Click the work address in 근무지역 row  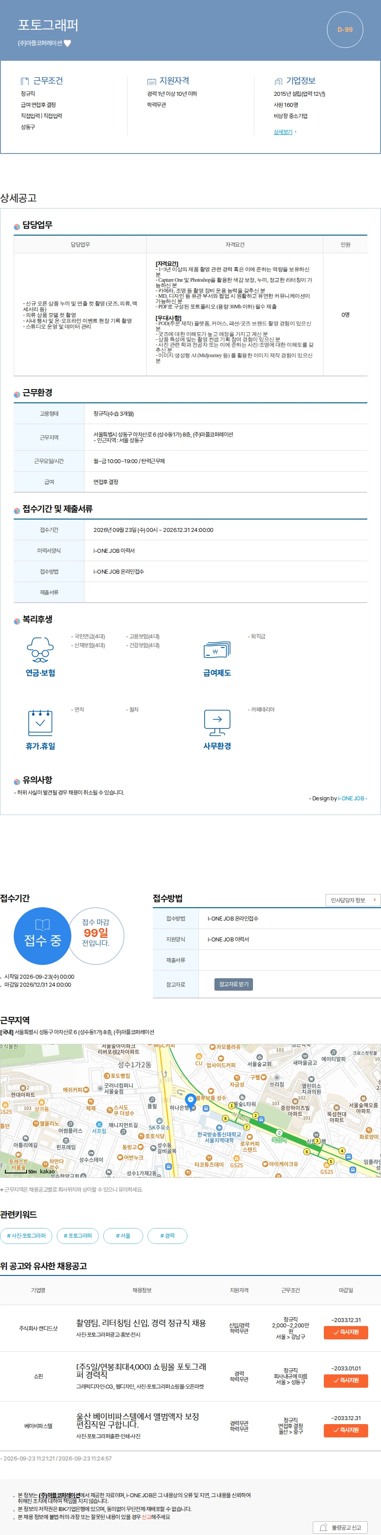click(163, 434)
